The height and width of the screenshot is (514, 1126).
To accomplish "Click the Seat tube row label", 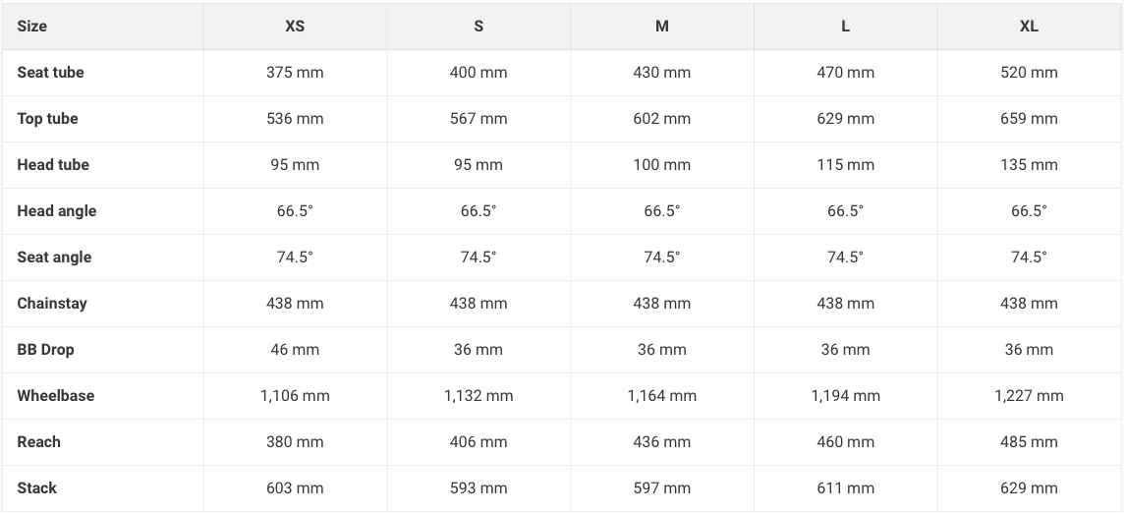I will (x=50, y=73).
